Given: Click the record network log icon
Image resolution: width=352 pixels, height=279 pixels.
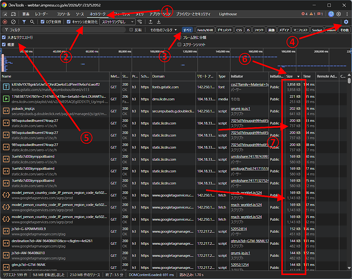Looking at the screenshot, I should coord(5,22).
